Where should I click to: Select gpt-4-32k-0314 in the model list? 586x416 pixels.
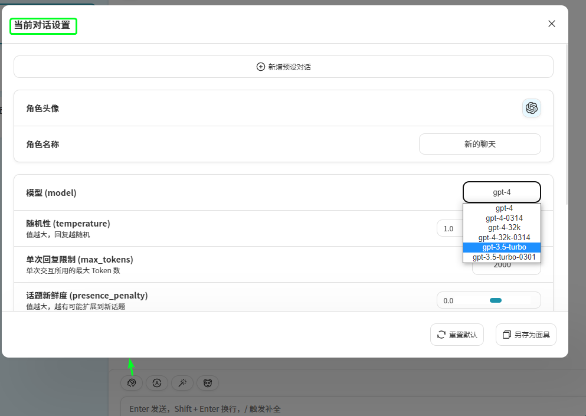[502, 237]
